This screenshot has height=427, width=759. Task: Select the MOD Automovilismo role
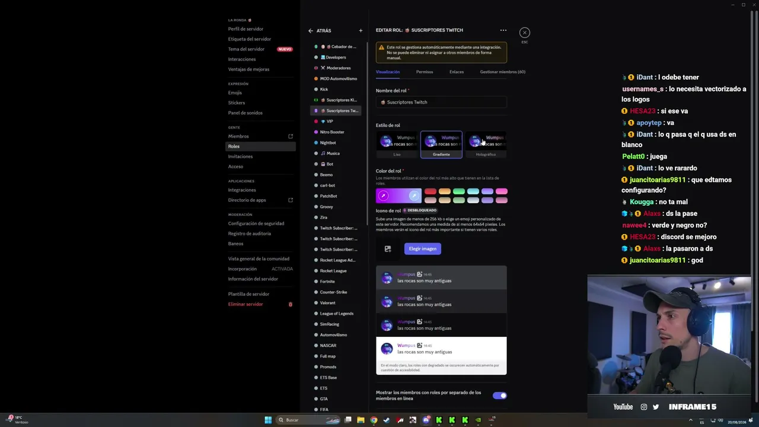point(336,79)
